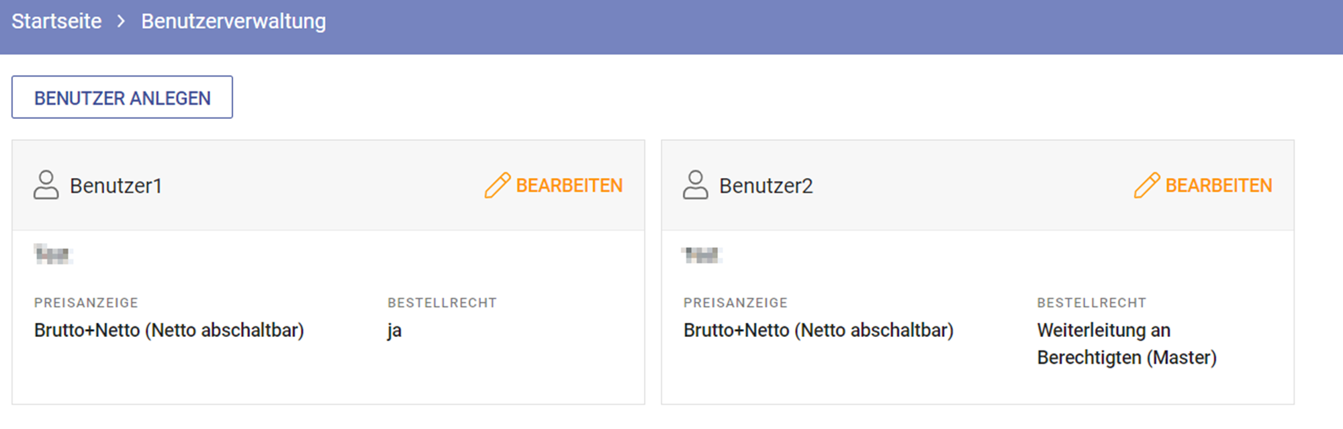
Task: Click 'Weiterleitung an Berechtigten (Master)' text
Action: click(x=1126, y=344)
